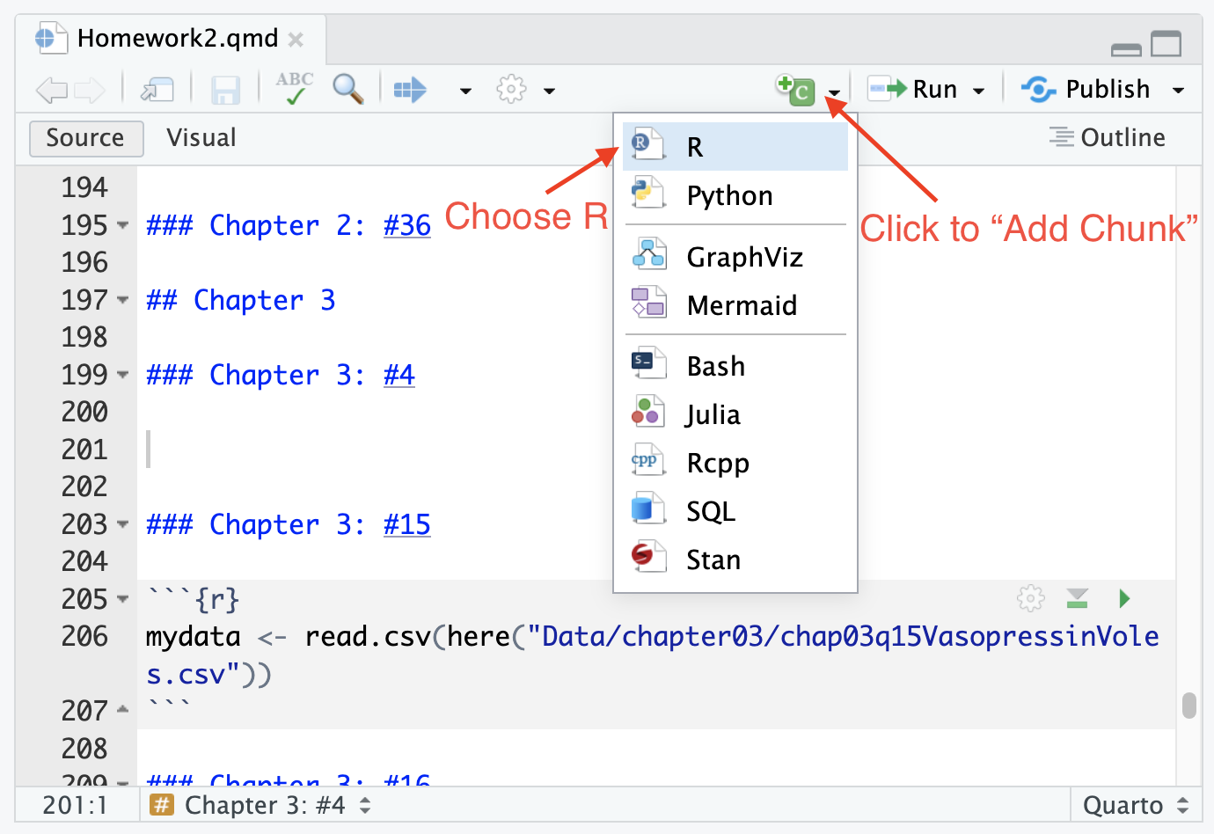Click the "## Chapter 3" heading text
The height and width of the screenshot is (834, 1214).
click(240, 300)
